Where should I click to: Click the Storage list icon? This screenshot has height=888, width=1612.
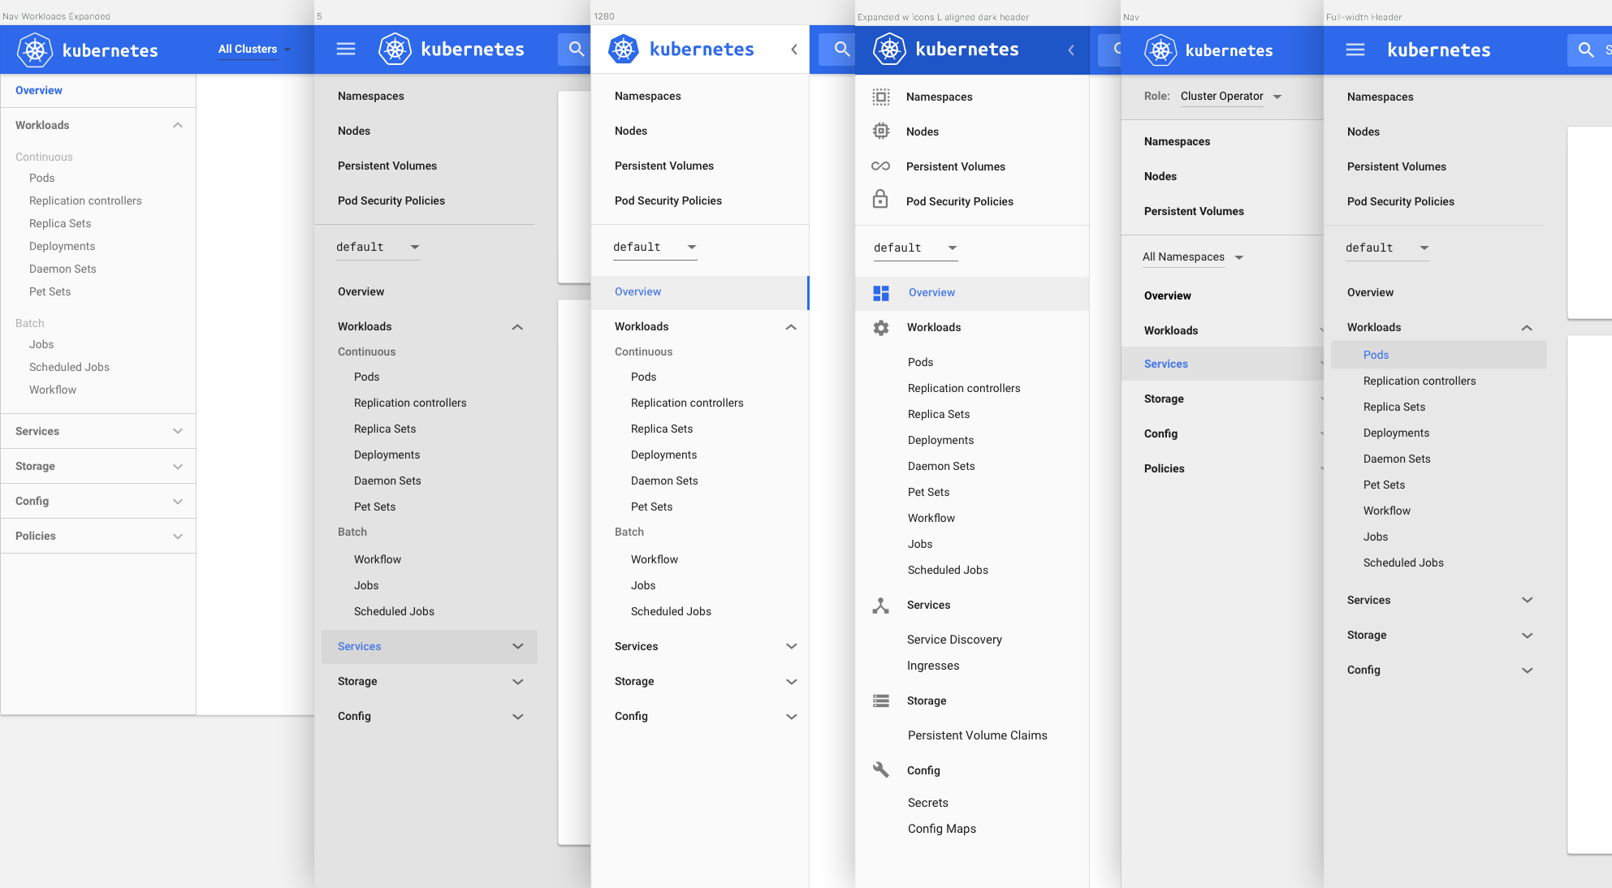881,700
